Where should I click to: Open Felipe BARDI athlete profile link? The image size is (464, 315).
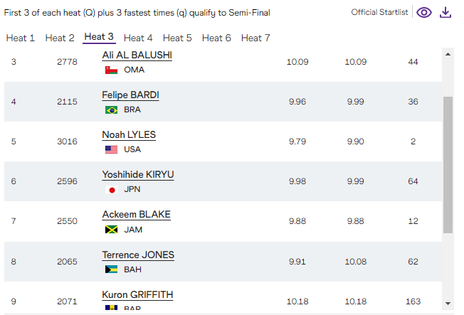coord(130,95)
